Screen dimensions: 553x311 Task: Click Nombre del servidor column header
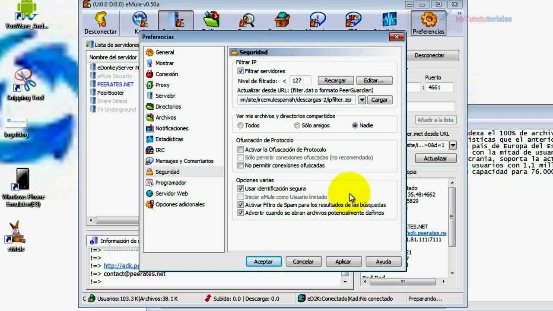pyautogui.click(x=113, y=57)
